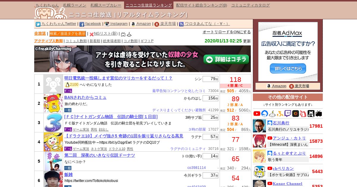Viewport: 357px width, 187px height.
Task: Open the ラグナのコミュニティ link
Action: tap(188, 149)
